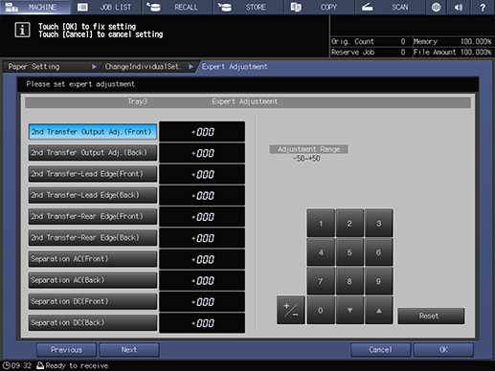Confirm settings with OK button

point(443,350)
